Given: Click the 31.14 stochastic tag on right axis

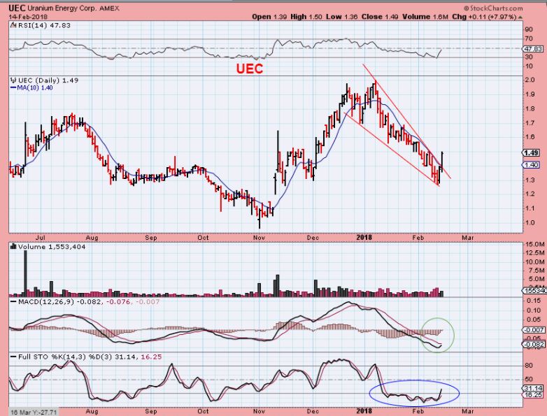Looking at the screenshot, I should [x=533, y=388].
